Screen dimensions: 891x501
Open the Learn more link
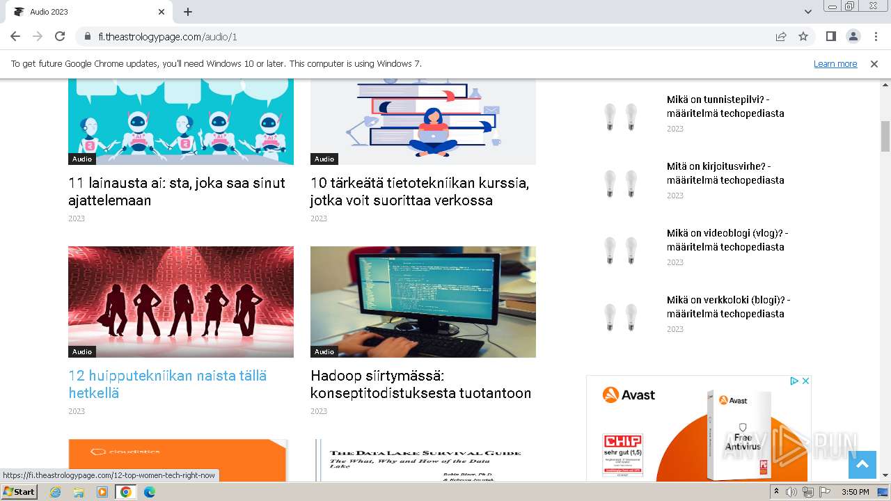point(835,63)
